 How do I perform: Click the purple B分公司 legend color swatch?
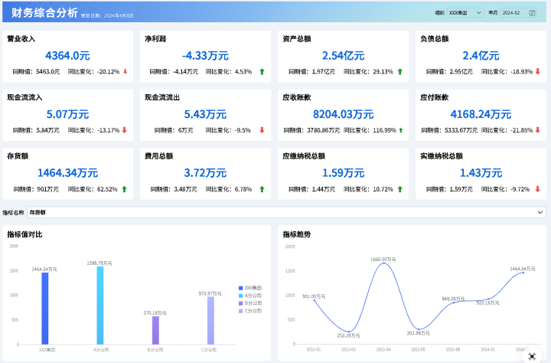(x=240, y=303)
